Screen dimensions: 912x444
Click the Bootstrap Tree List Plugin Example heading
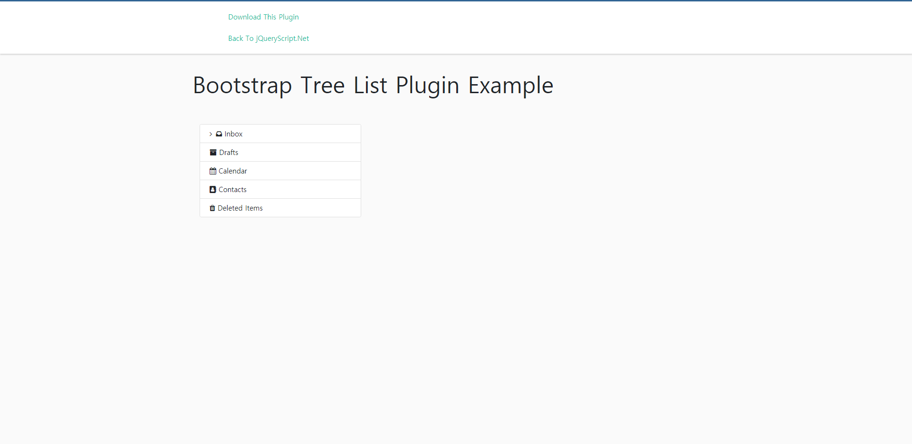click(373, 86)
